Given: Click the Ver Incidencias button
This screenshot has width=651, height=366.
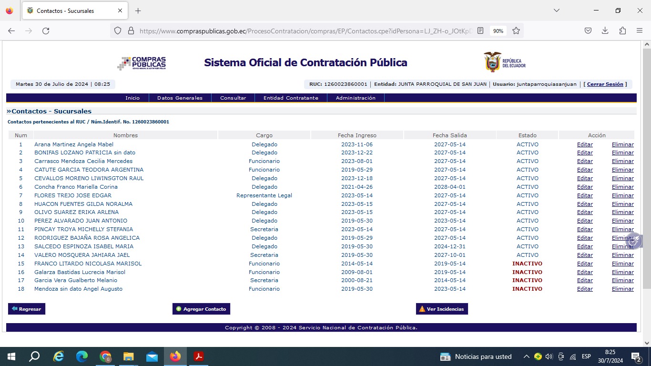Looking at the screenshot, I should click(x=442, y=309).
